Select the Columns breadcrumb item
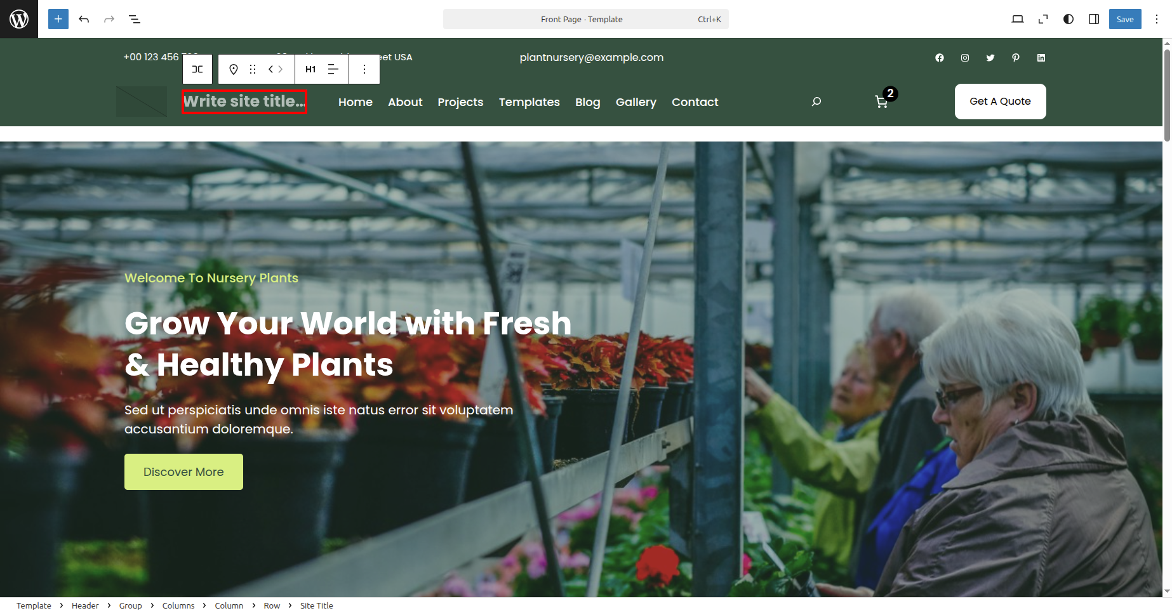The width and height of the screenshot is (1172, 613). 178,605
